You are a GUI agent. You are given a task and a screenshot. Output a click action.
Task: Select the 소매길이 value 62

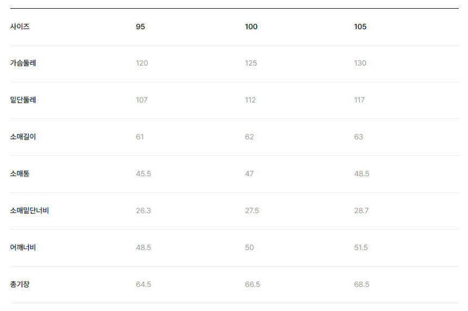pos(249,137)
